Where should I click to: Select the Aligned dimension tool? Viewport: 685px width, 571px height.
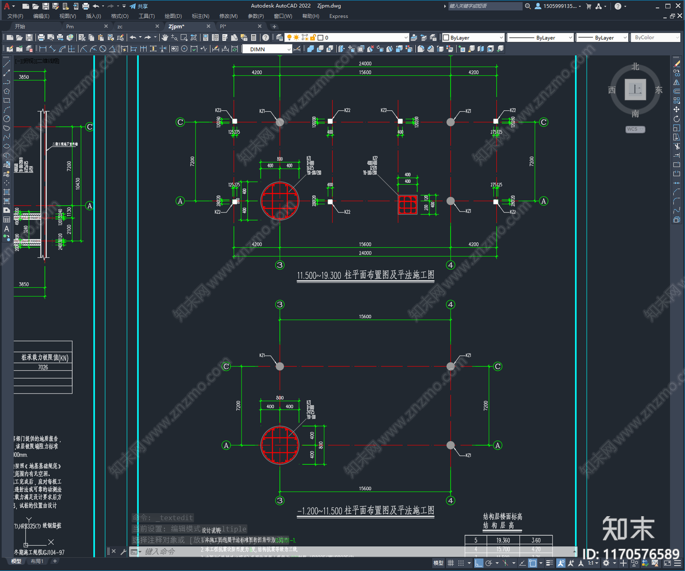(52, 49)
